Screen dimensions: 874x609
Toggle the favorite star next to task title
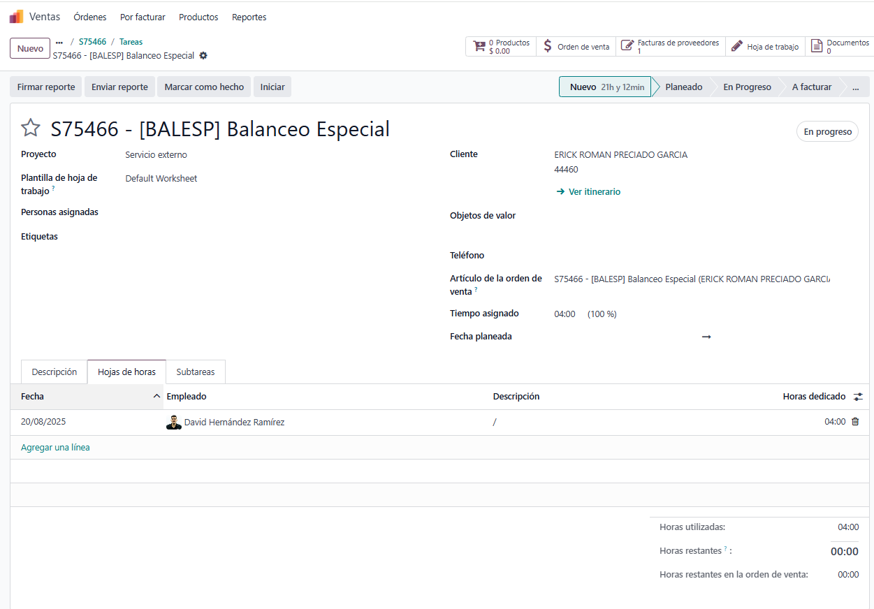pyautogui.click(x=30, y=129)
